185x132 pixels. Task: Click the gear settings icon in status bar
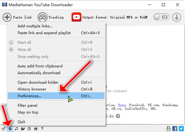point(10,129)
